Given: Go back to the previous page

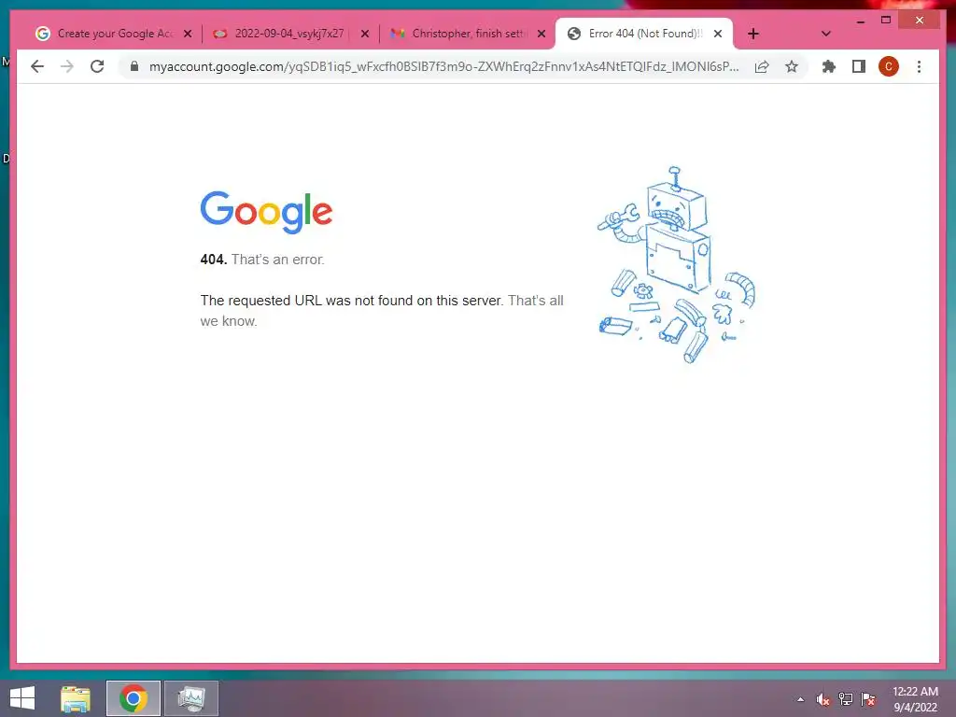Looking at the screenshot, I should tap(37, 66).
